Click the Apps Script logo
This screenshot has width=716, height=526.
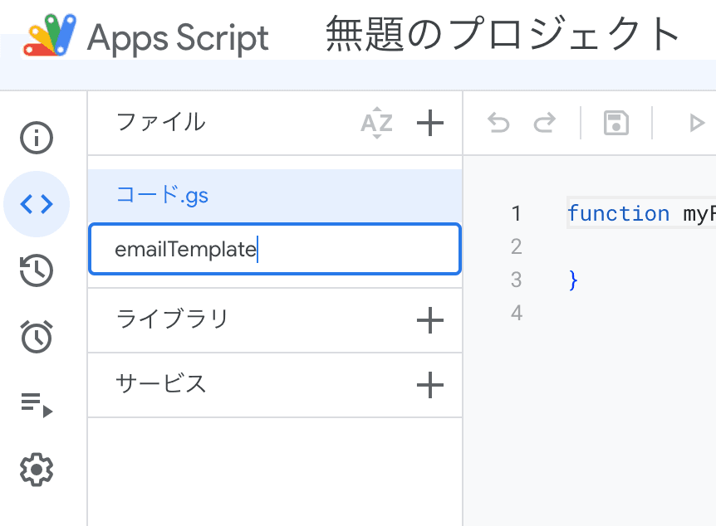tap(51, 37)
